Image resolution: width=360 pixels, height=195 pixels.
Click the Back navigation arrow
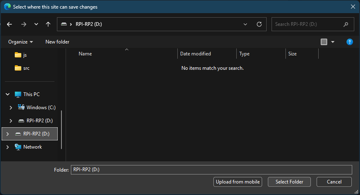tap(9, 24)
